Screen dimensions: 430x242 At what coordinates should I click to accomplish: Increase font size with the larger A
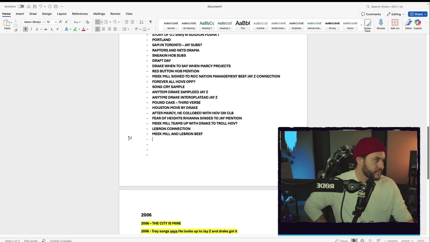coord(60,22)
